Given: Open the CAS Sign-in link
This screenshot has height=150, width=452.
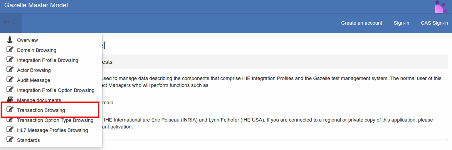Looking at the screenshot, I should [x=434, y=23].
